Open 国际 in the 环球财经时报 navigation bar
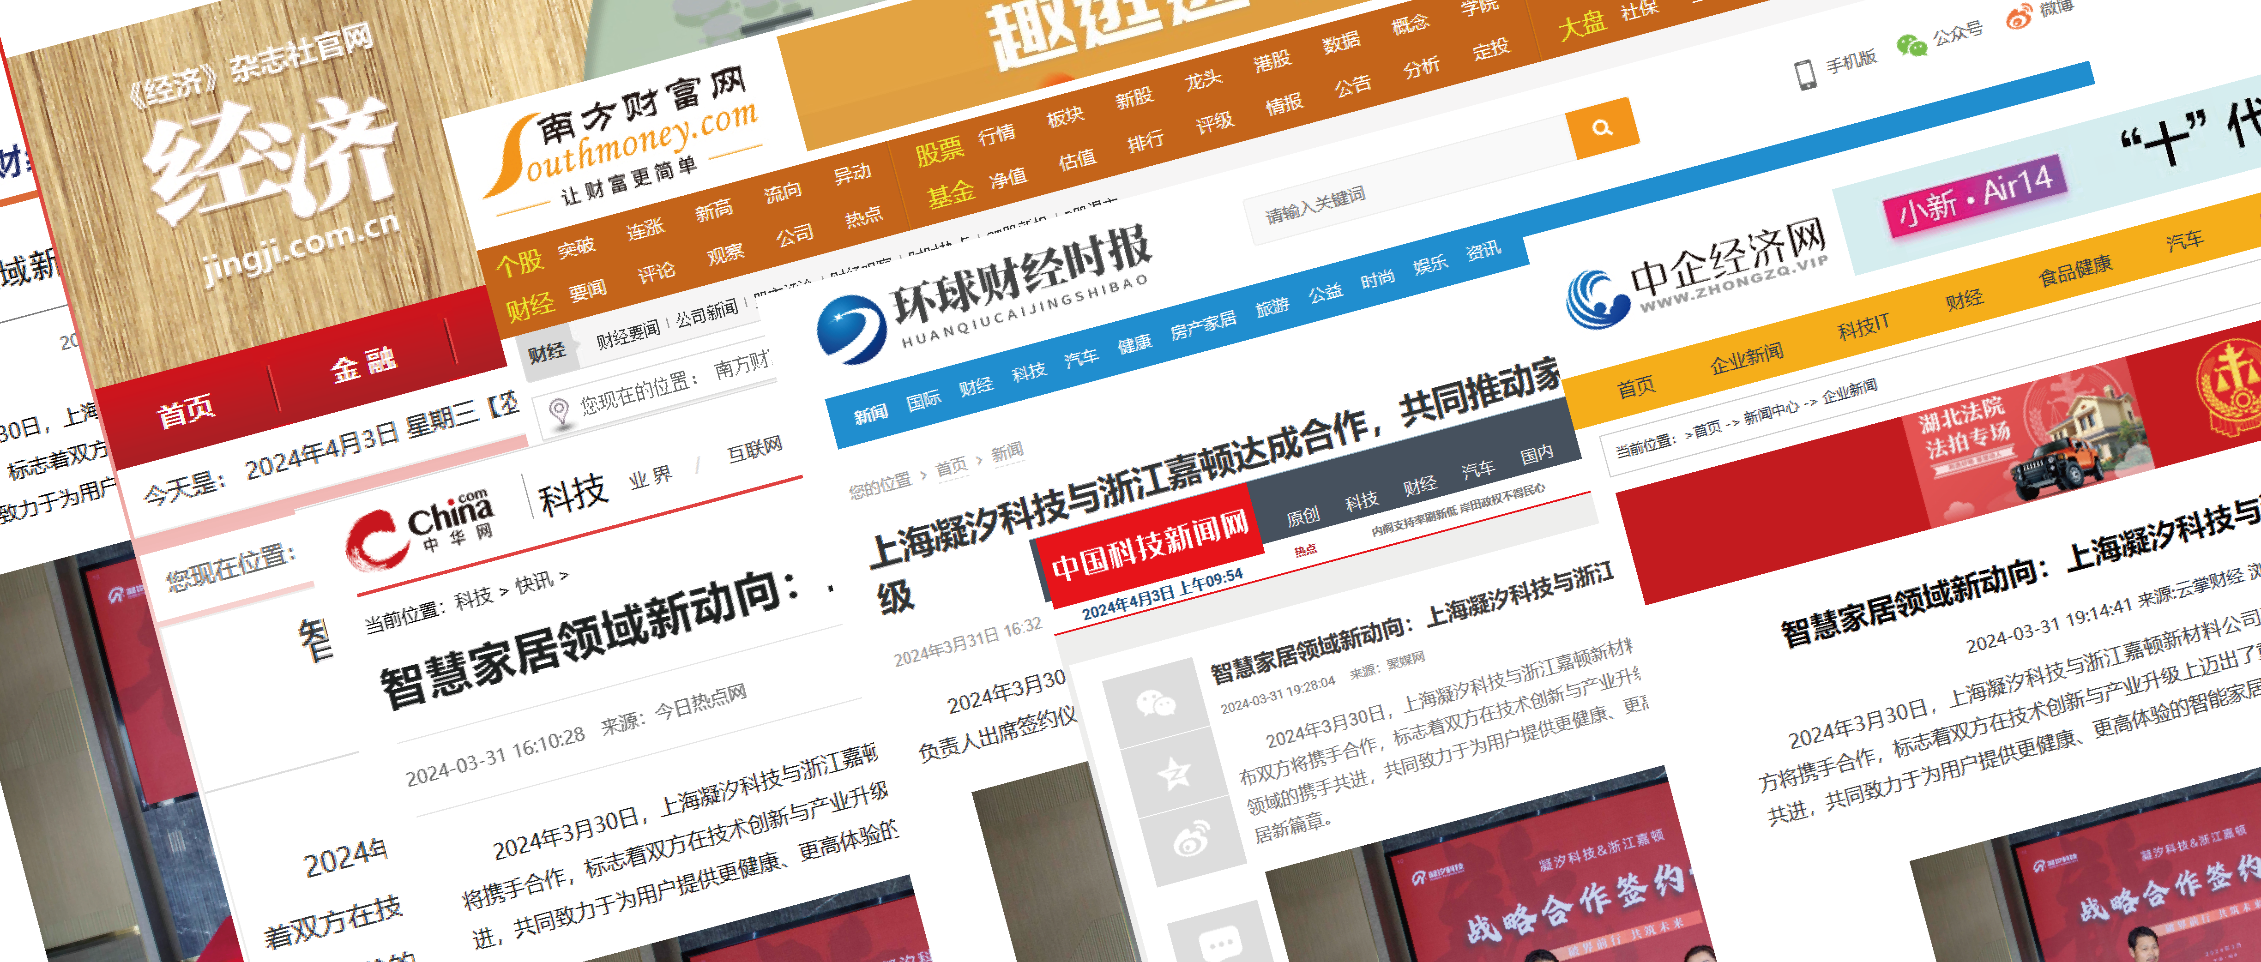Image resolution: width=2261 pixels, height=962 pixels. coord(923,400)
